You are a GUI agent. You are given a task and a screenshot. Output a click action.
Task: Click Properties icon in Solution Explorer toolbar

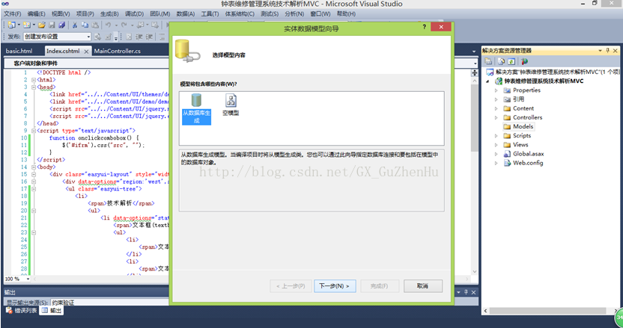pos(488,61)
